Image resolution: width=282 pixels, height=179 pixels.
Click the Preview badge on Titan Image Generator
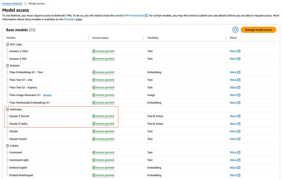pos(47,95)
